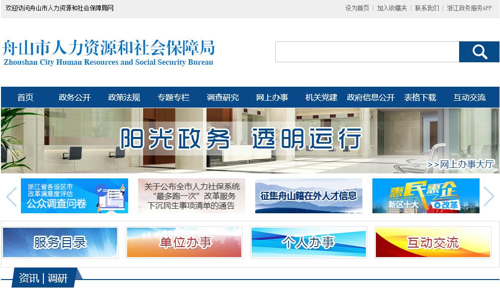The width and height of the screenshot is (500, 288).
Task: Click the 个人办事 button
Action: pos(309,242)
